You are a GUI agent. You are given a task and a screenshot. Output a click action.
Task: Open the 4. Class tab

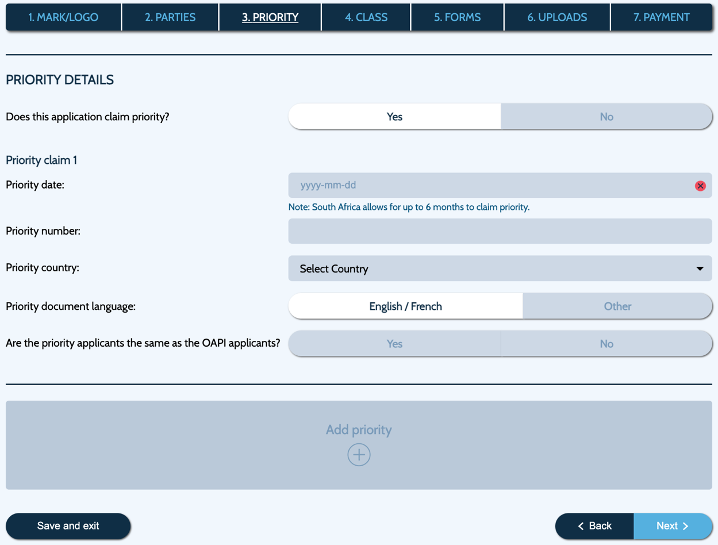(x=366, y=17)
